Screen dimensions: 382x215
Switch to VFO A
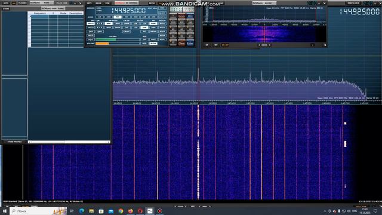point(91,24)
